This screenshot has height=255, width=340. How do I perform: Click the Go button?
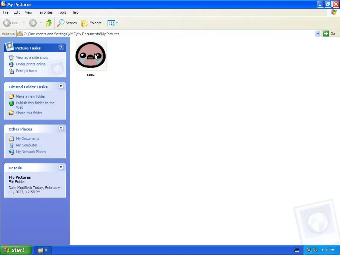(329, 34)
